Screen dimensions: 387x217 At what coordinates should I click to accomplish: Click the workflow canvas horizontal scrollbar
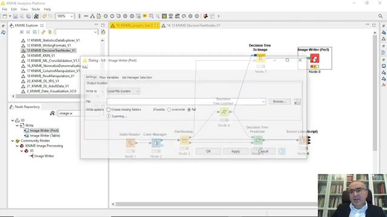pos(216,204)
